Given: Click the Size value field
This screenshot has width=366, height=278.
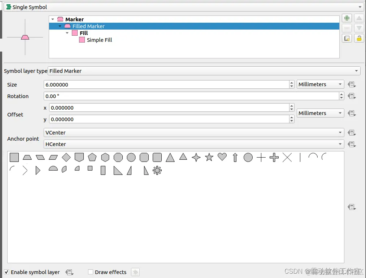Looking at the screenshot, I should pos(166,84).
